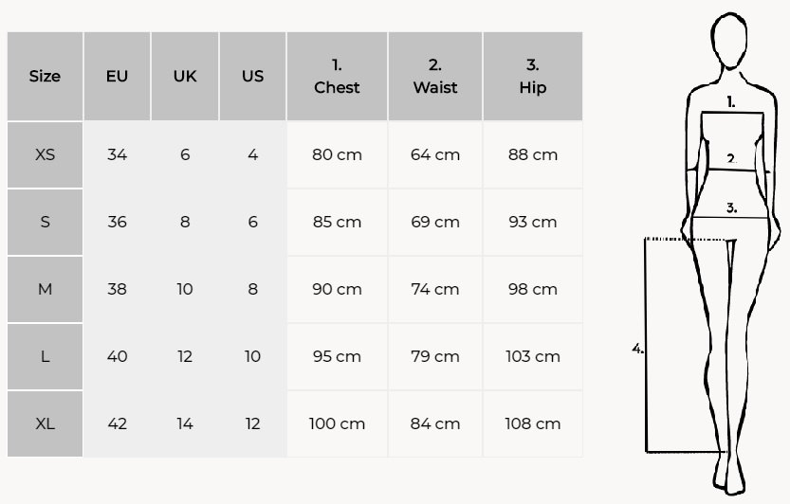Click the "3. Hip" header cell

click(533, 77)
